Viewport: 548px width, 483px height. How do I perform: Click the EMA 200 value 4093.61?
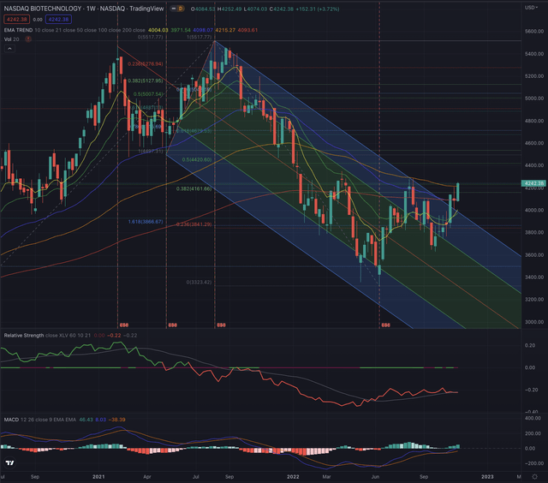(x=247, y=30)
